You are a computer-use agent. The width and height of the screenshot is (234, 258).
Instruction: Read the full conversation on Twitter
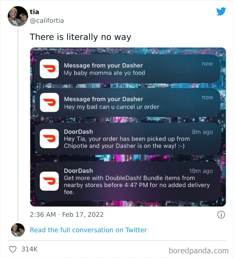coord(88,230)
